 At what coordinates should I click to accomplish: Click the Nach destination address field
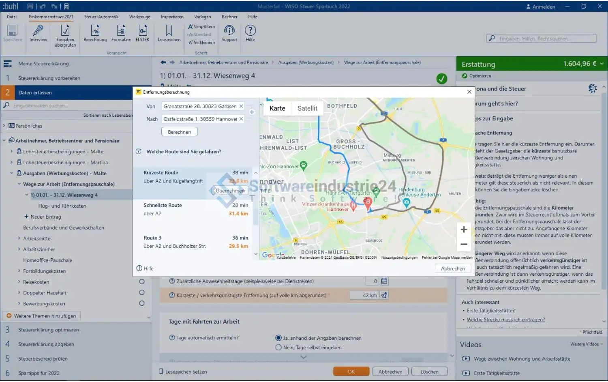coord(200,119)
